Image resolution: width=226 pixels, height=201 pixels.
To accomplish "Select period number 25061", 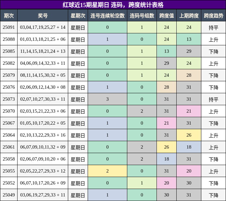I will [9, 147].
